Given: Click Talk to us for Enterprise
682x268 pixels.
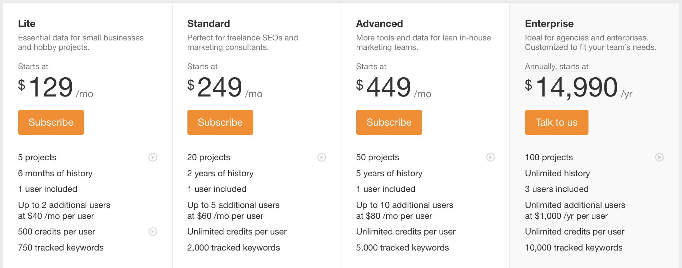Looking at the screenshot, I should [556, 122].
